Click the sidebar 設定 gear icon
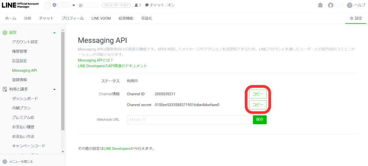This screenshot has height=166, width=368. click(x=5, y=33)
